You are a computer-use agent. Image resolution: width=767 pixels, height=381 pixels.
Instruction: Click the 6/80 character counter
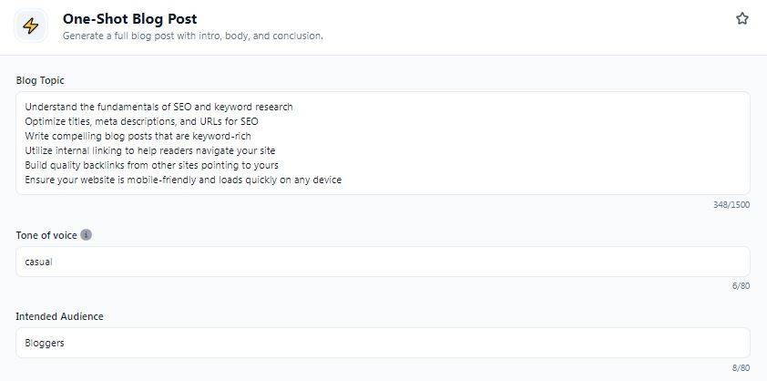(741, 286)
